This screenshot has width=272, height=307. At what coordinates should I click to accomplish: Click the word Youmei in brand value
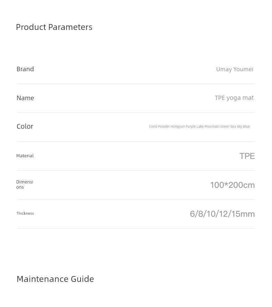[x=243, y=69]
